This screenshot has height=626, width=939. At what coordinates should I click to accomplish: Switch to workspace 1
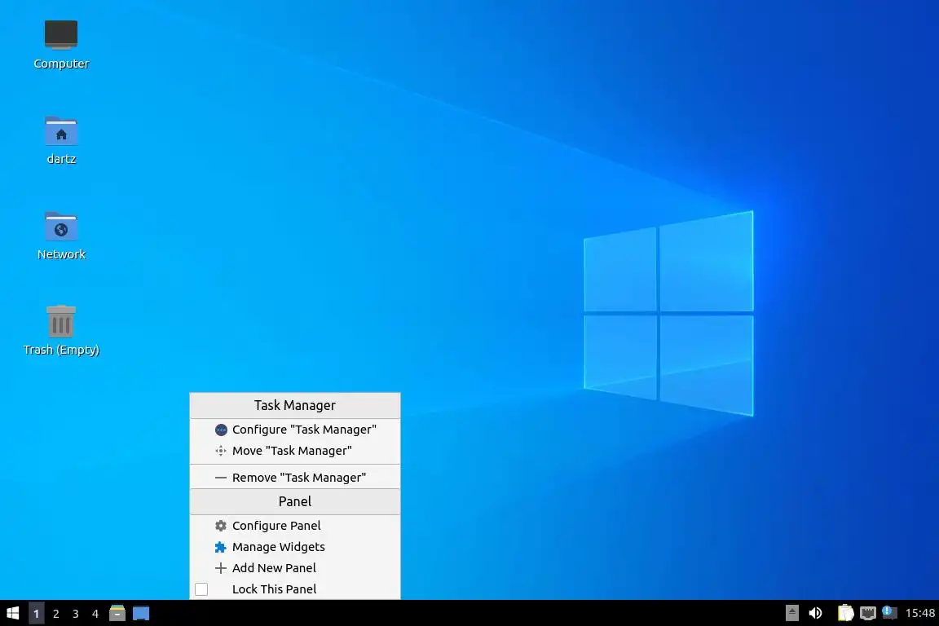(x=36, y=614)
